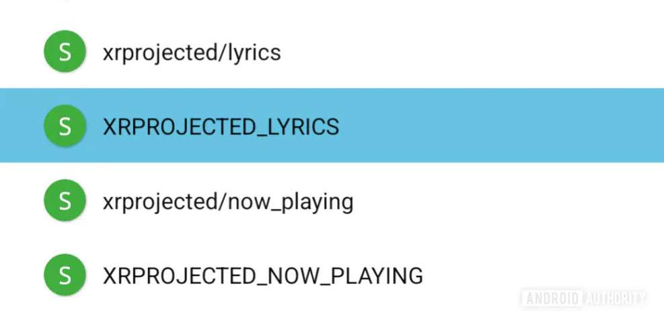Click the LYRICS part of the highlighted label
Viewport: 664px width, 319px height.
(x=301, y=126)
